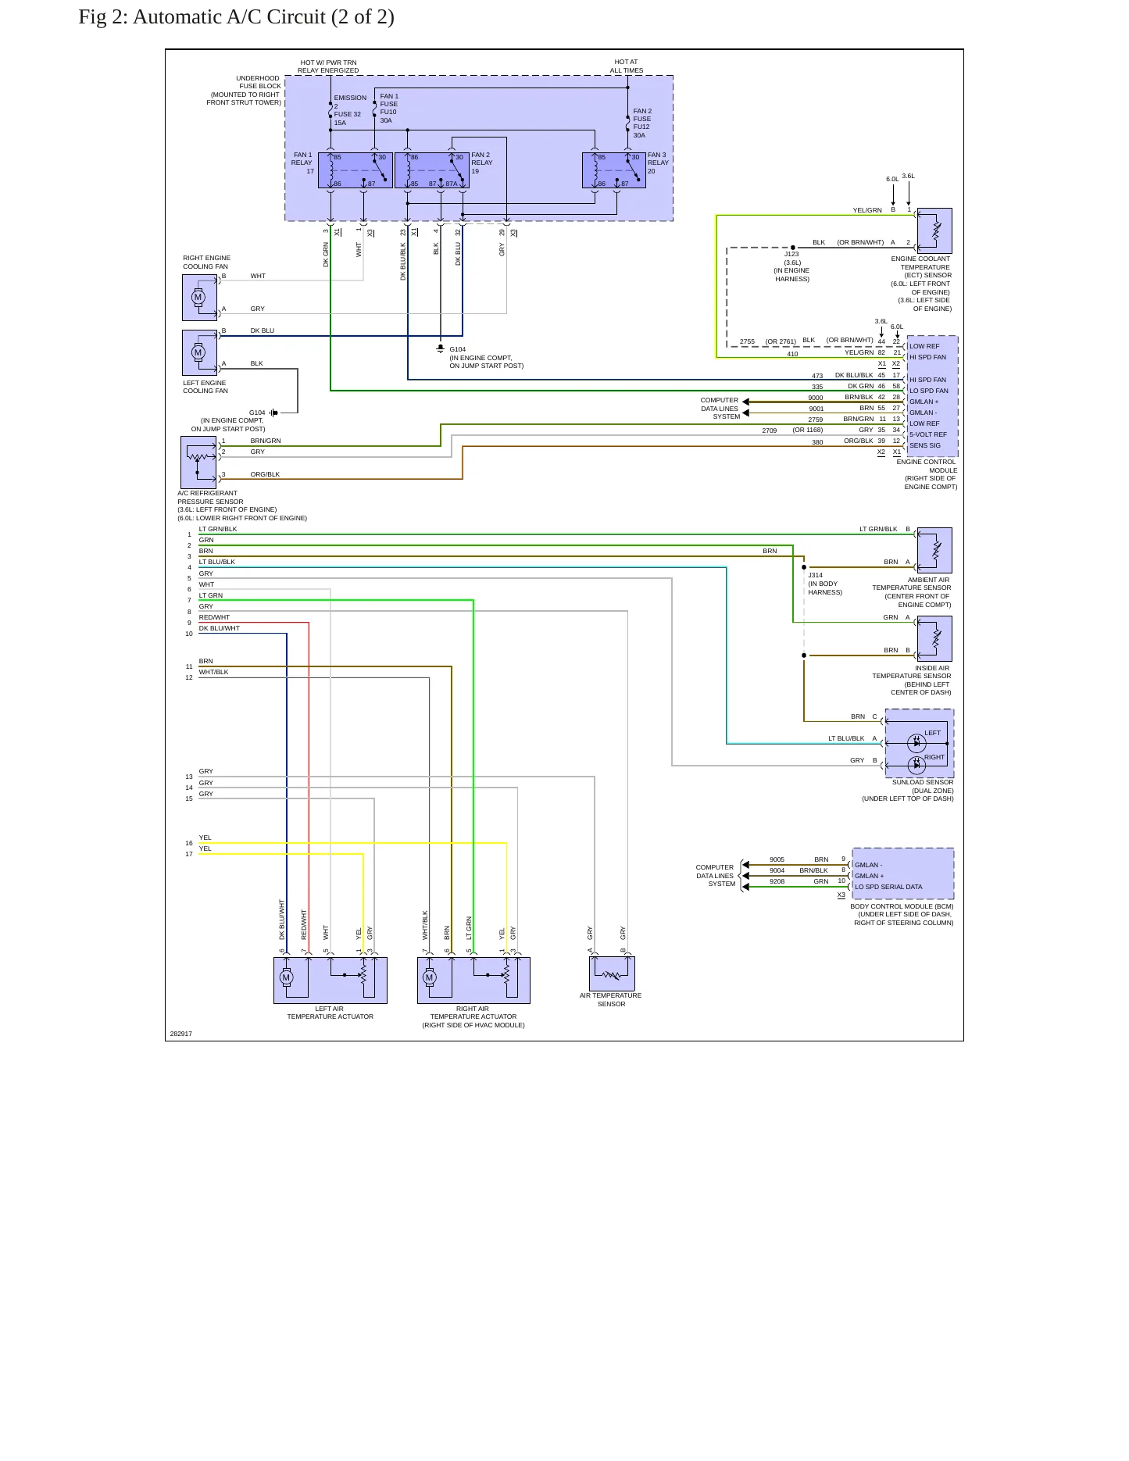Click the G104 ground symbol near jump start post
The width and height of the screenshot is (1129, 1461).
tap(441, 348)
